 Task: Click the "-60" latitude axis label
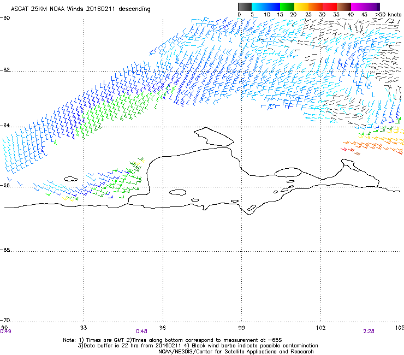pos(5,18)
